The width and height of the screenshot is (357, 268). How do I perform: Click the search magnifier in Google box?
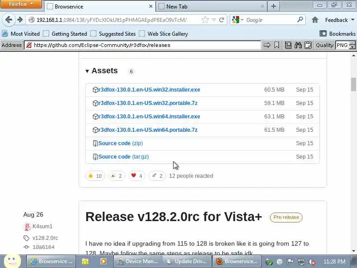[x=300, y=20]
